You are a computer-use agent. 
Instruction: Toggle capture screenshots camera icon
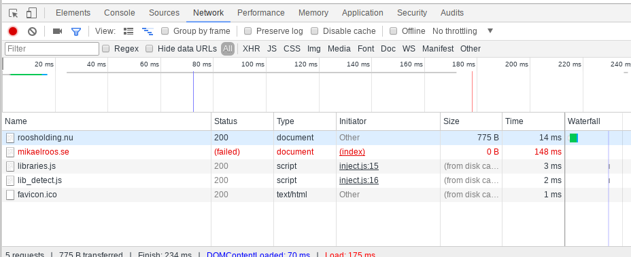pyautogui.click(x=58, y=31)
